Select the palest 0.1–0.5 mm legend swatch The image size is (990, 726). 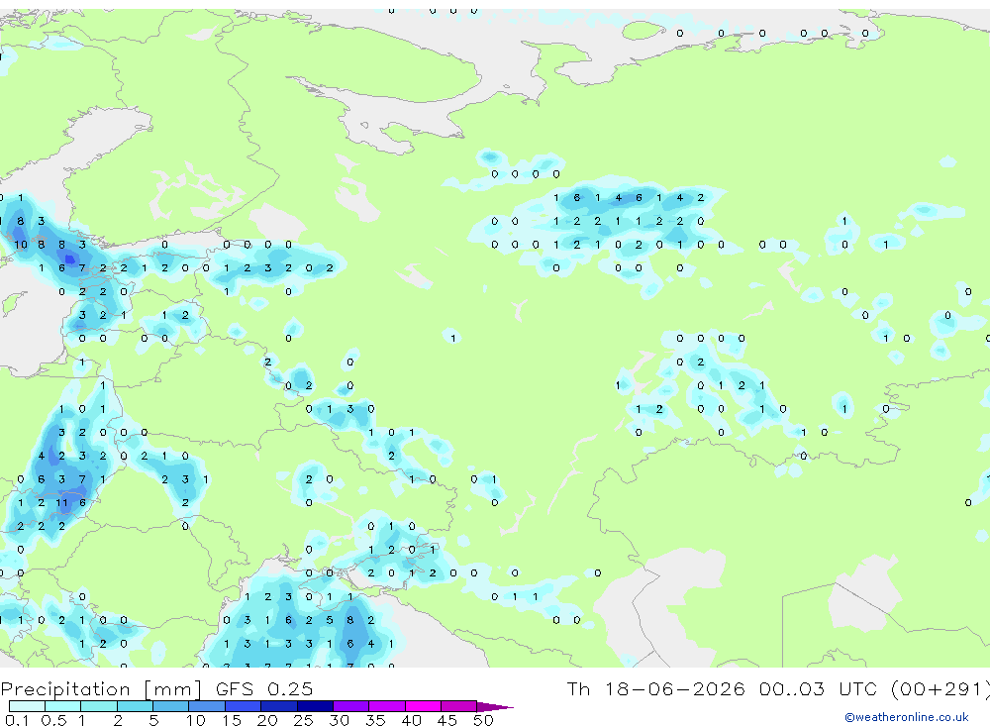27,706
